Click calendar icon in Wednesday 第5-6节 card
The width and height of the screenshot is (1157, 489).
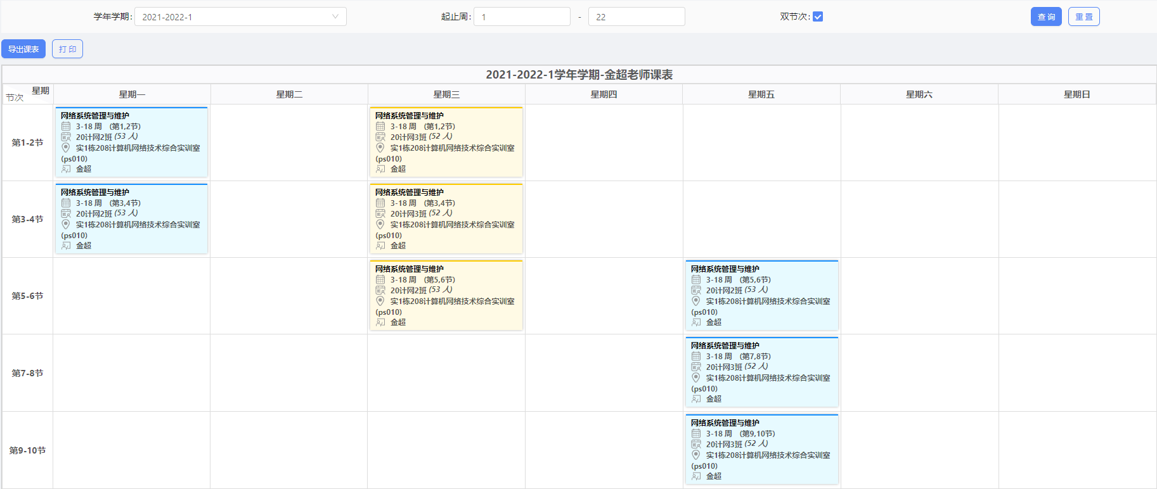tap(380, 279)
